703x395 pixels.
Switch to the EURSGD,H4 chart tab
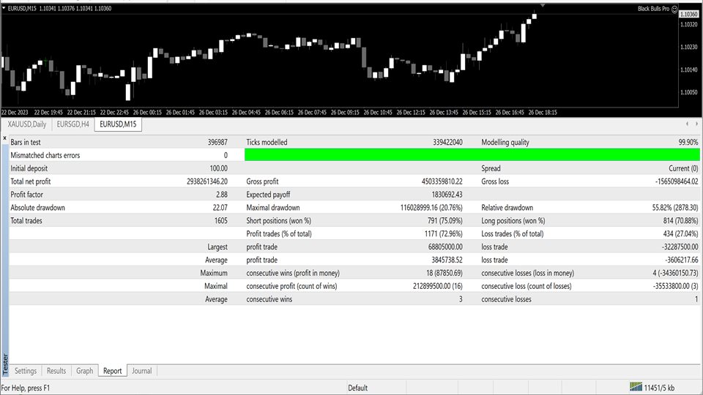pos(73,124)
